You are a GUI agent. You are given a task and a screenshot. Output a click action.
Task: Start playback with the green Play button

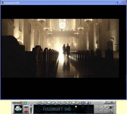51,103
